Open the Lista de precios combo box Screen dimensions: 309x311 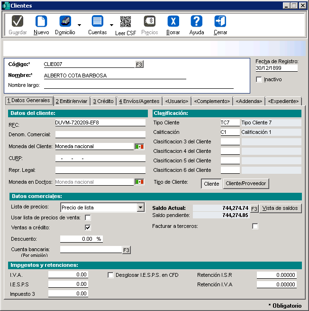click(103, 207)
